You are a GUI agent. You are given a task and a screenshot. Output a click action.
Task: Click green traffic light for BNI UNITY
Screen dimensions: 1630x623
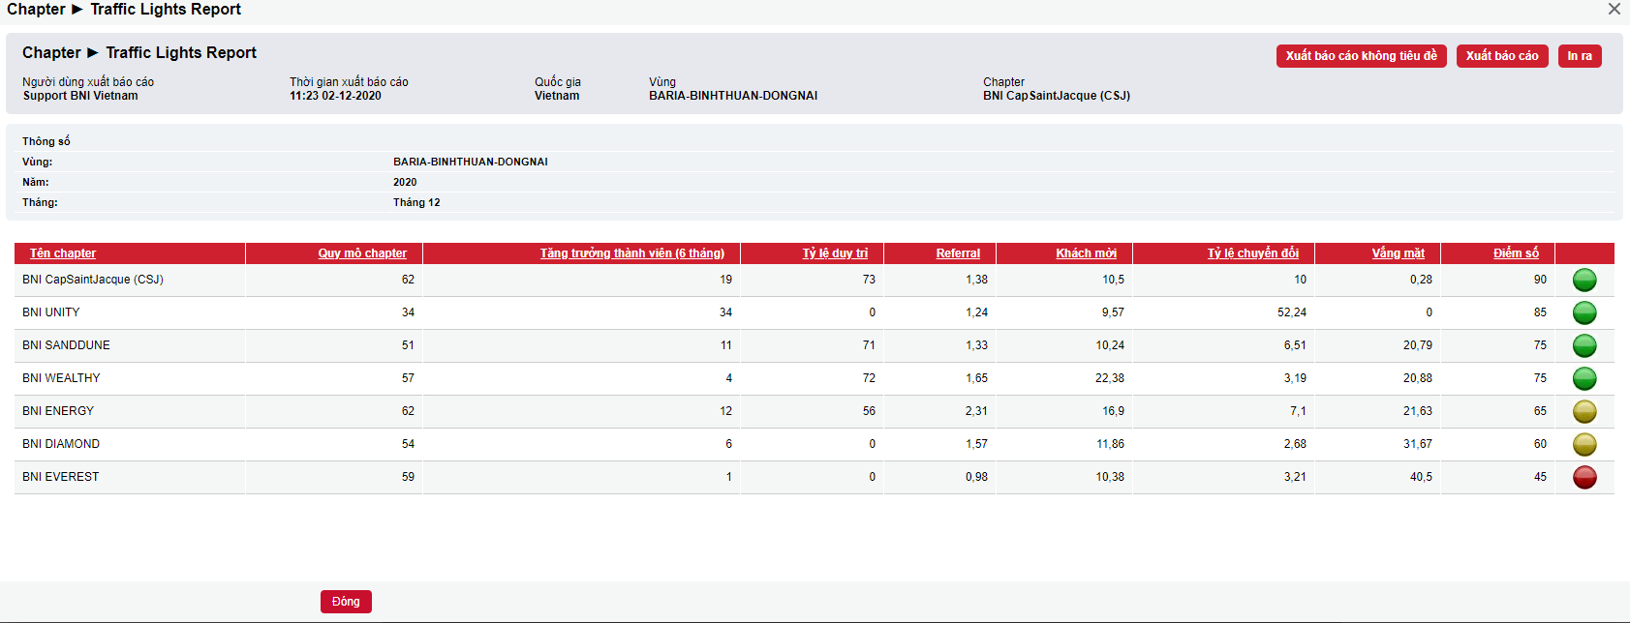(x=1584, y=312)
